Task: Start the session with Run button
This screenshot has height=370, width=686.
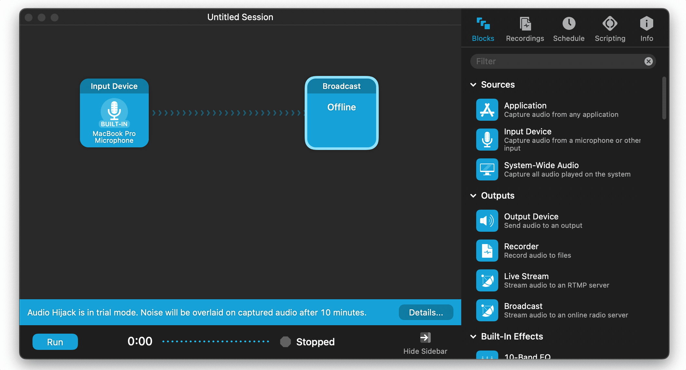Action: tap(55, 342)
